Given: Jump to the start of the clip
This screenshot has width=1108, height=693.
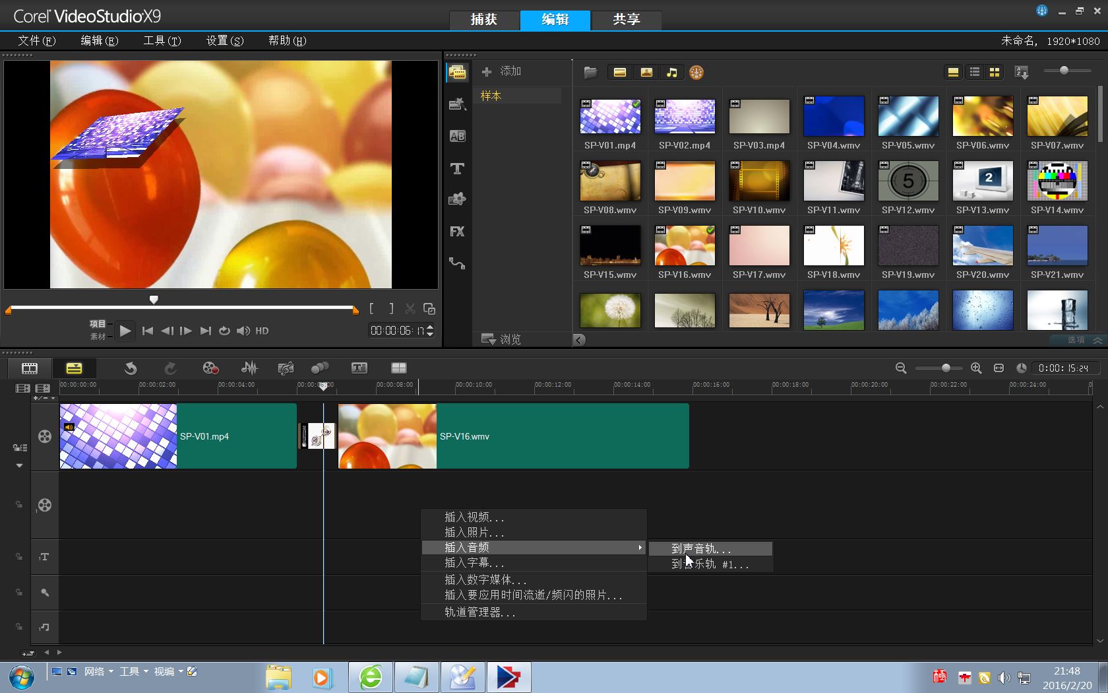Looking at the screenshot, I should [x=148, y=331].
